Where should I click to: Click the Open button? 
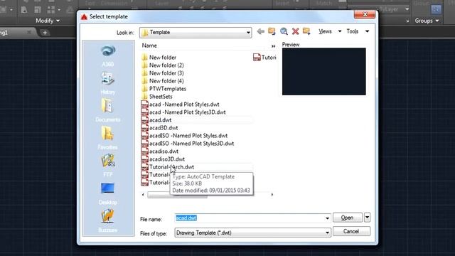coord(348,218)
